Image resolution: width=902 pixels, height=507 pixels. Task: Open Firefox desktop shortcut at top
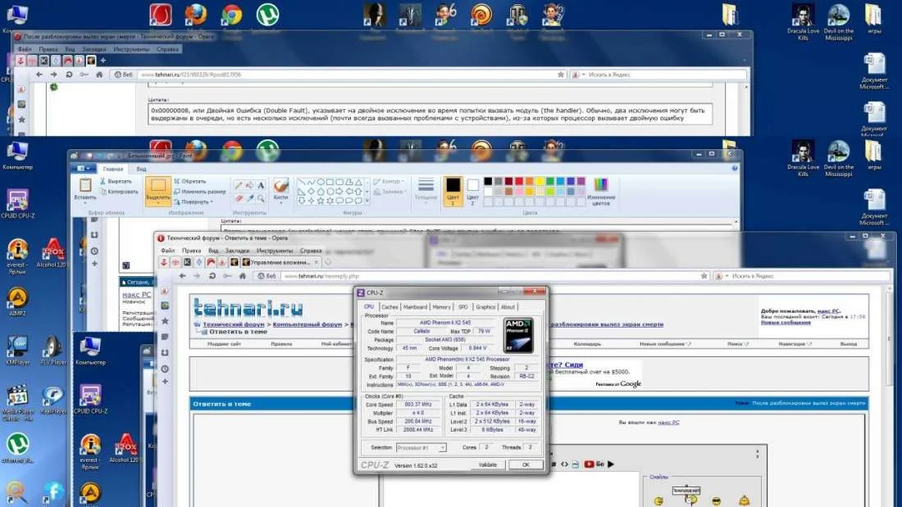196,16
